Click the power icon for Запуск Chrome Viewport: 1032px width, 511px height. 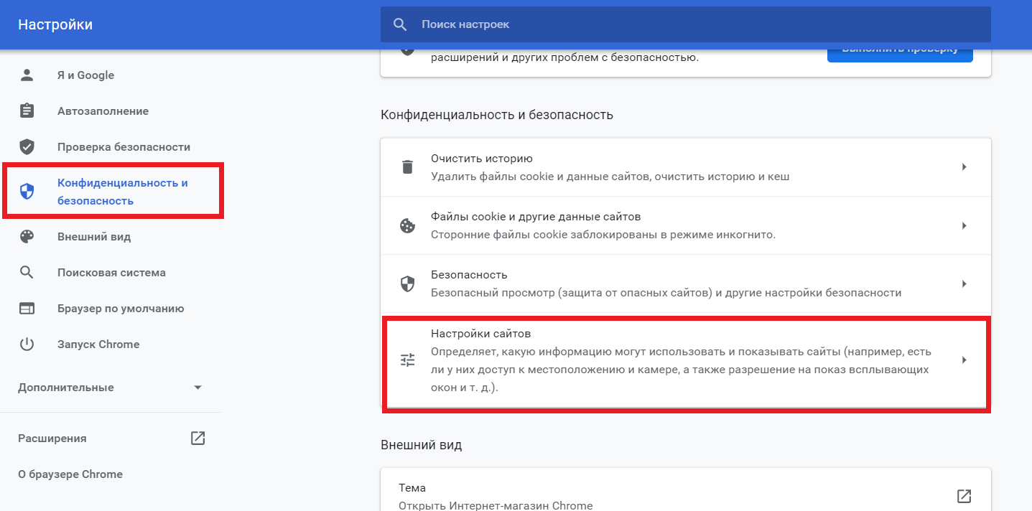pyautogui.click(x=27, y=344)
